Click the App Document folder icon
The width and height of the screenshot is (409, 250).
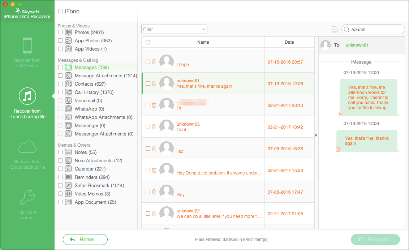coord(68,202)
